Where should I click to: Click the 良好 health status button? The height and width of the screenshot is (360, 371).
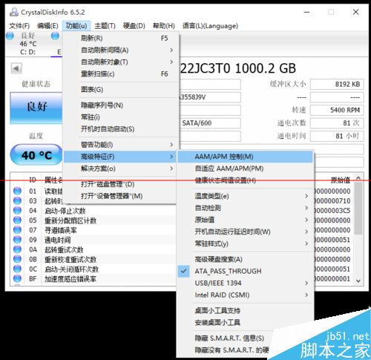[36, 108]
